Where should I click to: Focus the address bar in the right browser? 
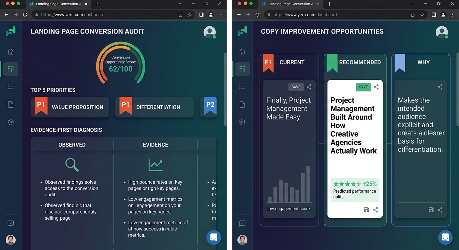pyautogui.click(x=346, y=15)
